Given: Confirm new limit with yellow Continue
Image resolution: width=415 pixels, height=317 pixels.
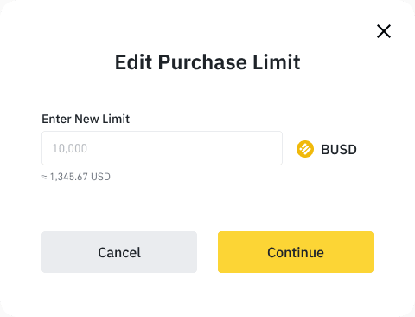Looking at the screenshot, I should 296,252.
